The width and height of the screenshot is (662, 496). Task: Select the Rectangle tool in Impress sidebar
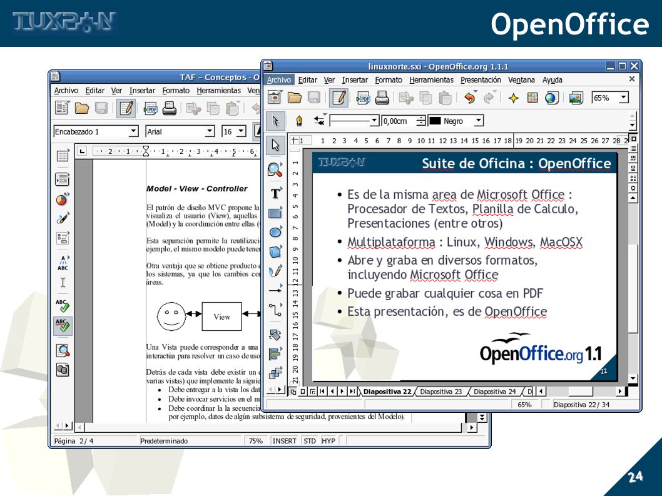275,213
